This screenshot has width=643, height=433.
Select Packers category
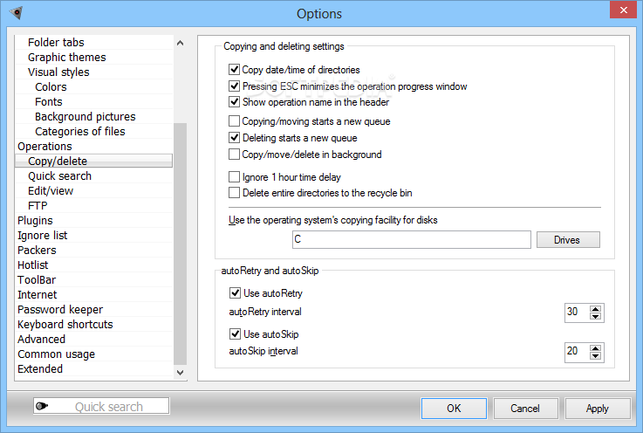point(37,250)
